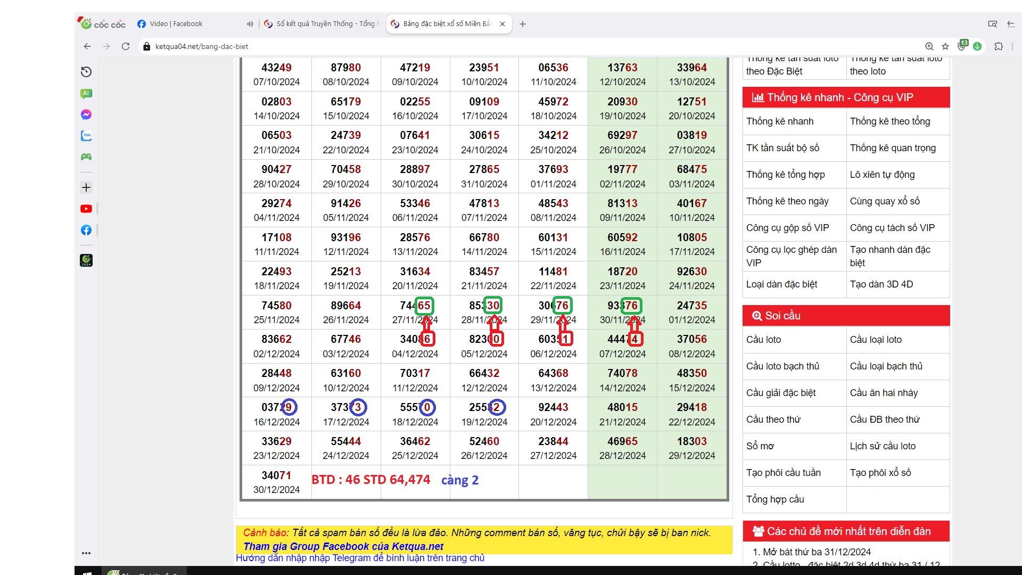This screenshot has height=575, width=1022.
Task: Open the browser history sidebar icon
Action: (x=86, y=72)
